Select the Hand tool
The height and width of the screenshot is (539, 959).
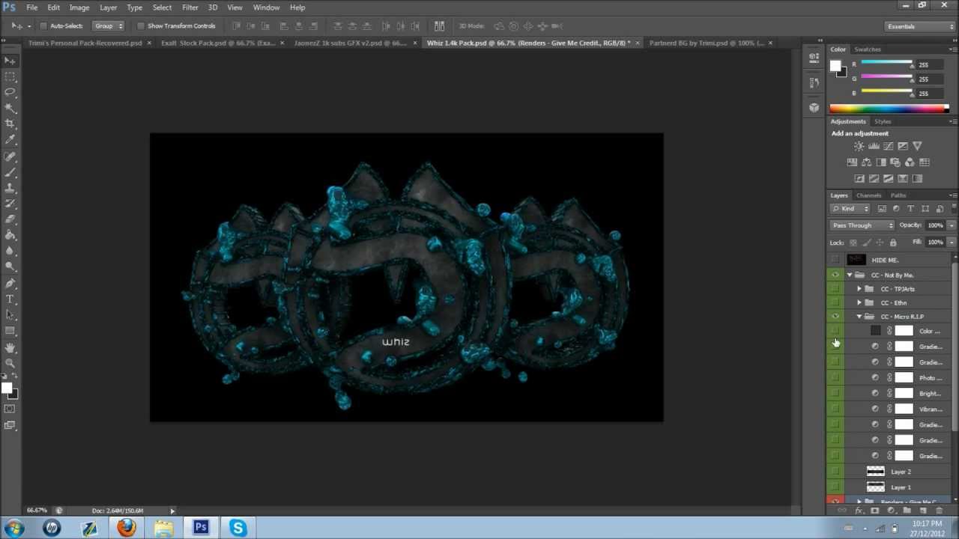(10, 348)
